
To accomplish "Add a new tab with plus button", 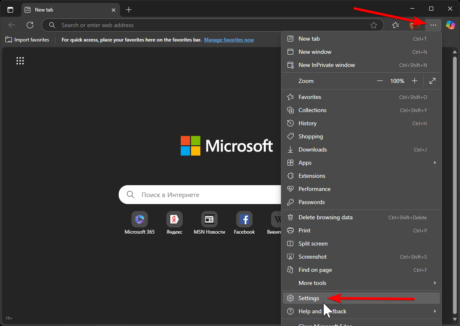I will click(x=129, y=10).
